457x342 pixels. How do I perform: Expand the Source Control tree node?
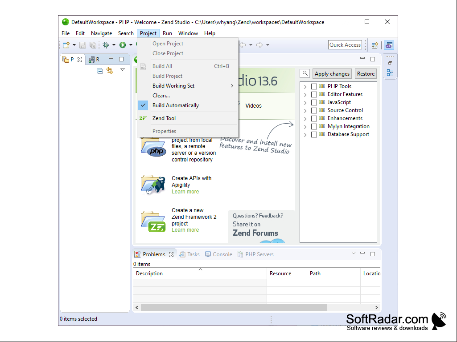pos(305,111)
